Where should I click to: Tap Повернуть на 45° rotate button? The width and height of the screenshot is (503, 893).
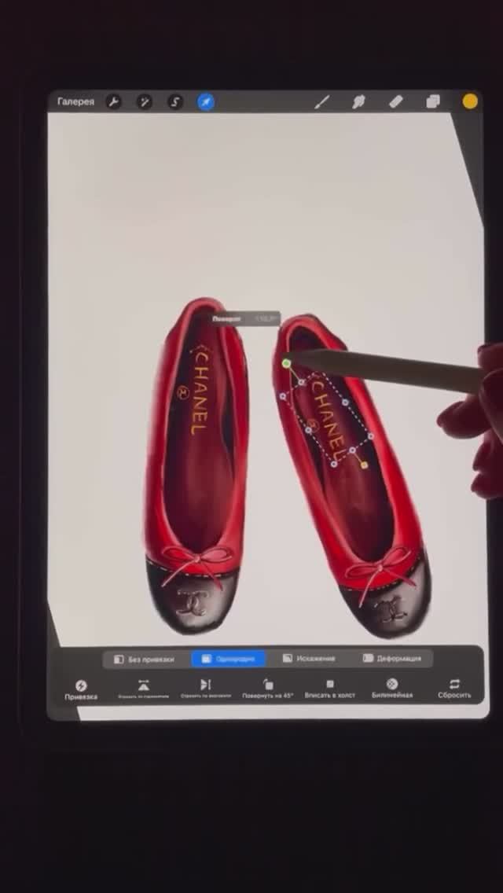click(268, 689)
